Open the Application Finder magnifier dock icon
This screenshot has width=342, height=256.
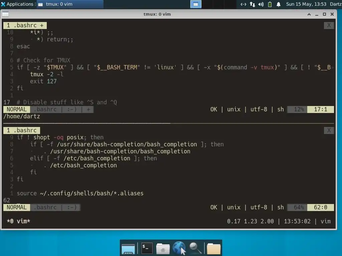pyautogui.click(x=195, y=248)
